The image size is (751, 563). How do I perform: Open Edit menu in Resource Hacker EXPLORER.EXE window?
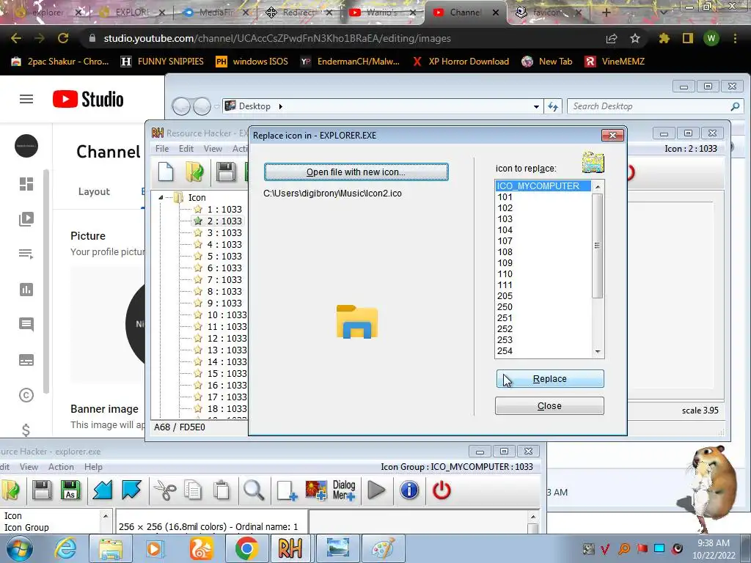186,149
